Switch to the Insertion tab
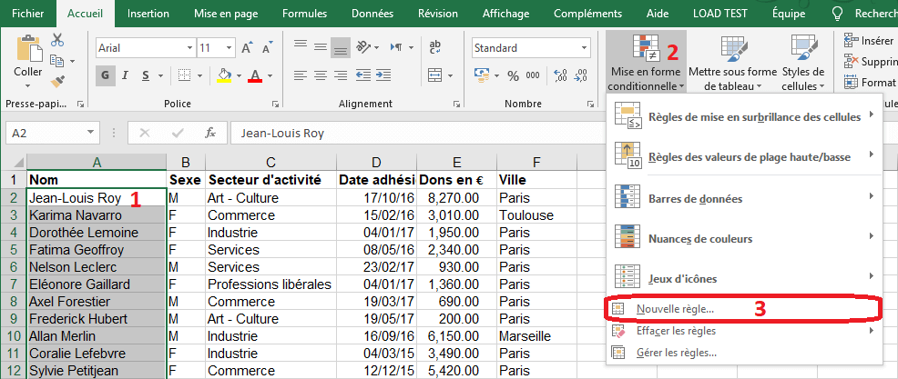 (x=148, y=14)
